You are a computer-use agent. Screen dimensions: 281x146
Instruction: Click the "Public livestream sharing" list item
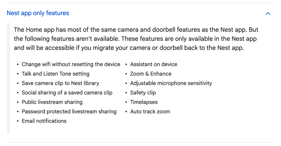coord(52,102)
